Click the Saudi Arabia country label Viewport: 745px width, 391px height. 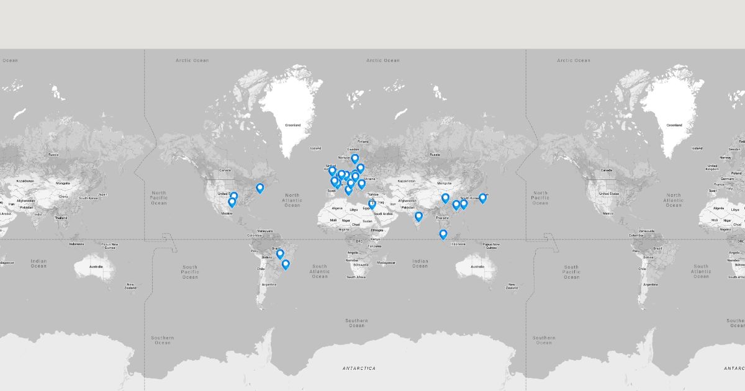[x=382, y=213]
